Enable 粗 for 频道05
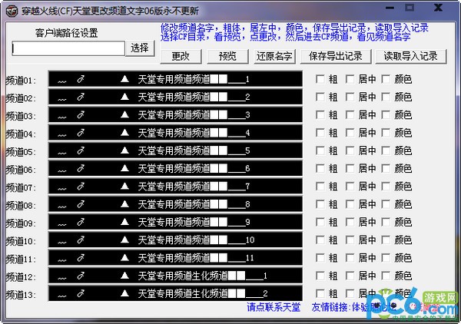This screenshot has height=324, width=461. (x=320, y=150)
